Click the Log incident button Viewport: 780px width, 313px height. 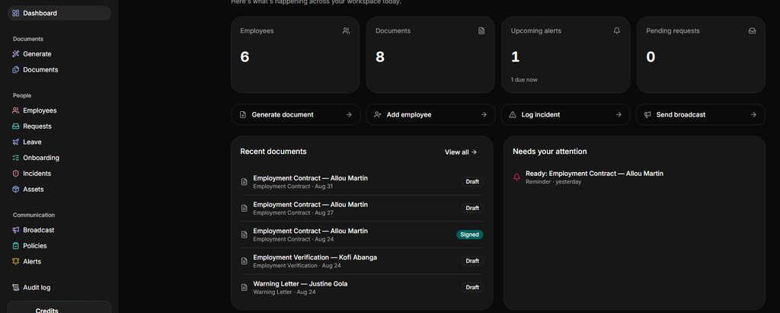click(x=565, y=115)
